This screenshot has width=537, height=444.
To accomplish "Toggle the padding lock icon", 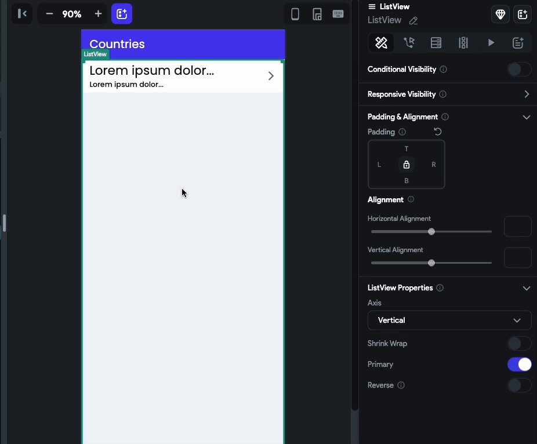I will [406, 165].
